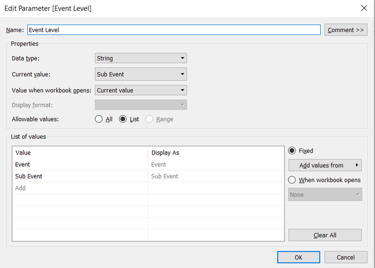The image size is (375, 268).
Task: Expand the Data type dropdown
Action: (141, 58)
